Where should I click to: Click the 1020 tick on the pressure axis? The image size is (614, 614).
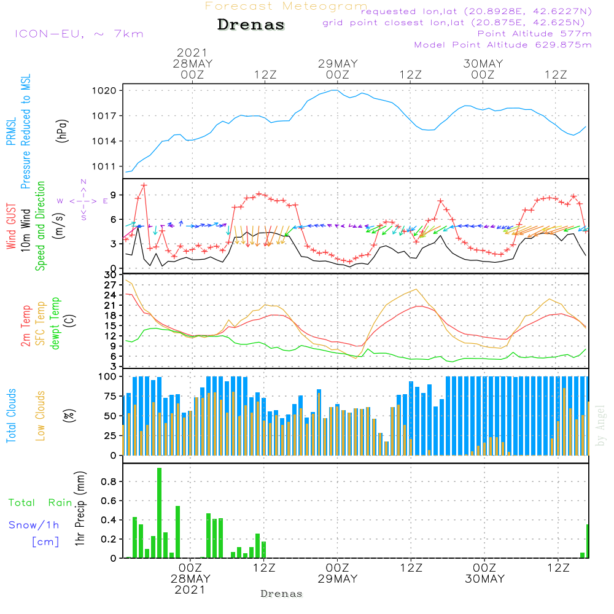coord(104,91)
